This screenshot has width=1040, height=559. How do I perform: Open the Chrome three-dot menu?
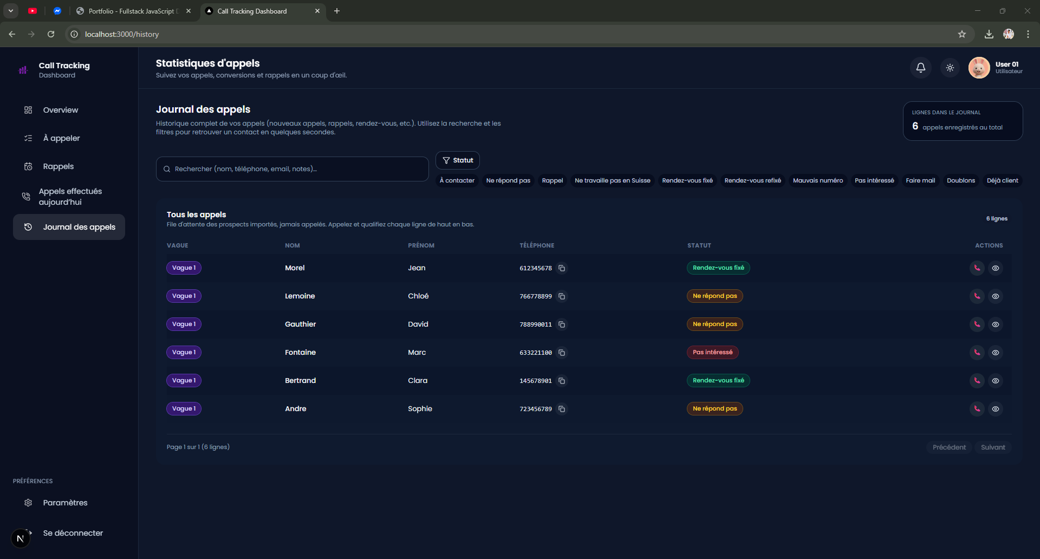[1028, 34]
